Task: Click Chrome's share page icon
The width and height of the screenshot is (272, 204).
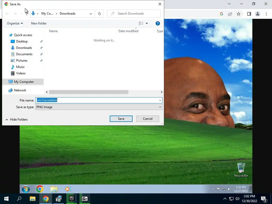Action: point(230,14)
